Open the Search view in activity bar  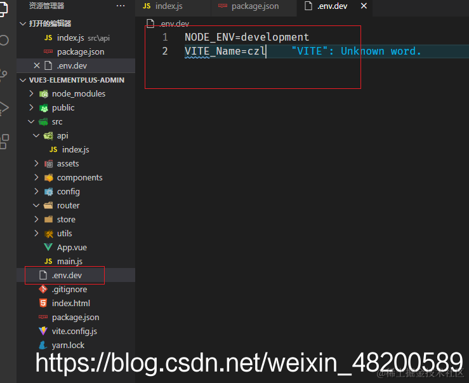coord(4,40)
